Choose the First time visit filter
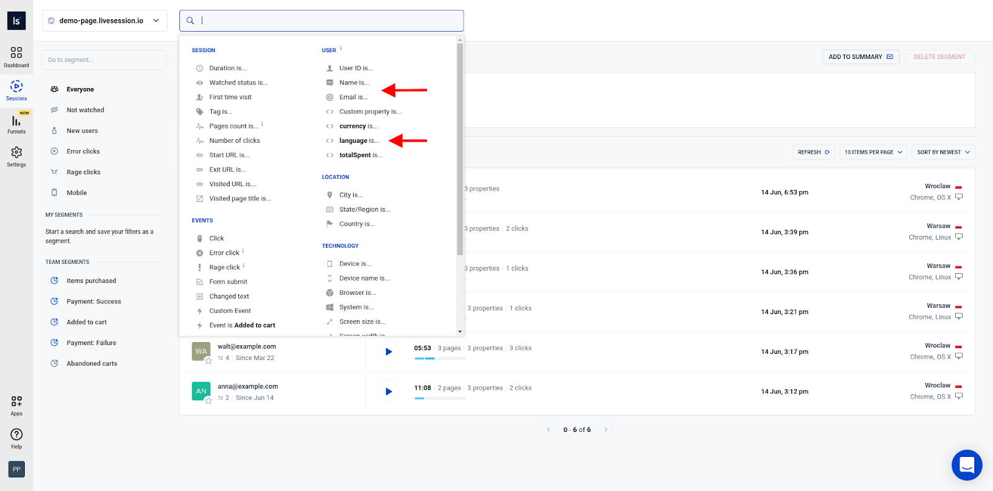The width and height of the screenshot is (993, 491). tap(230, 97)
